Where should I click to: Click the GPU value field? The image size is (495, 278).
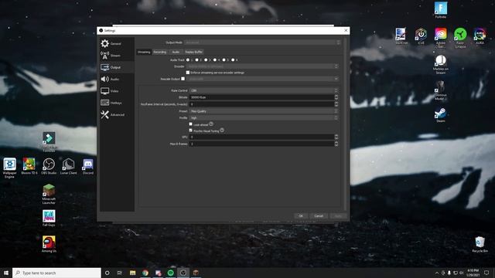pos(261,137)
